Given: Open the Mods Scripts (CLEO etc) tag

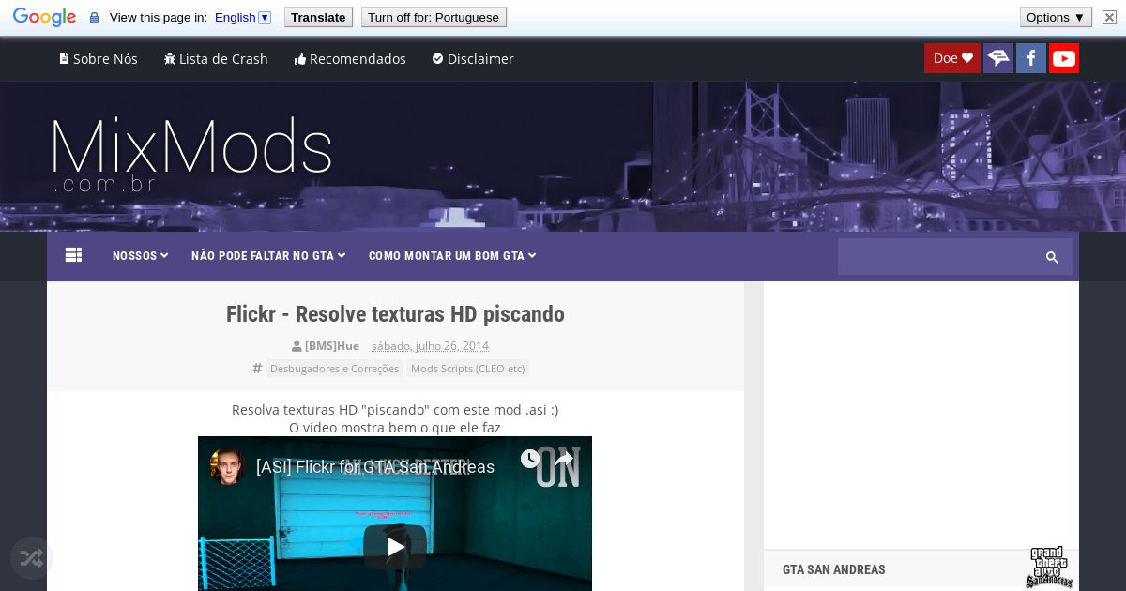Looking at the screenshot, I should (x=467, y=369).
